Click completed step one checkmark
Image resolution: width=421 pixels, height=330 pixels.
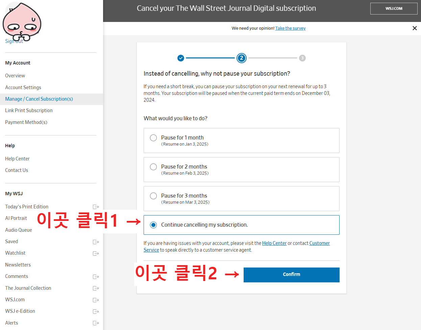click(x=181, y=58)
